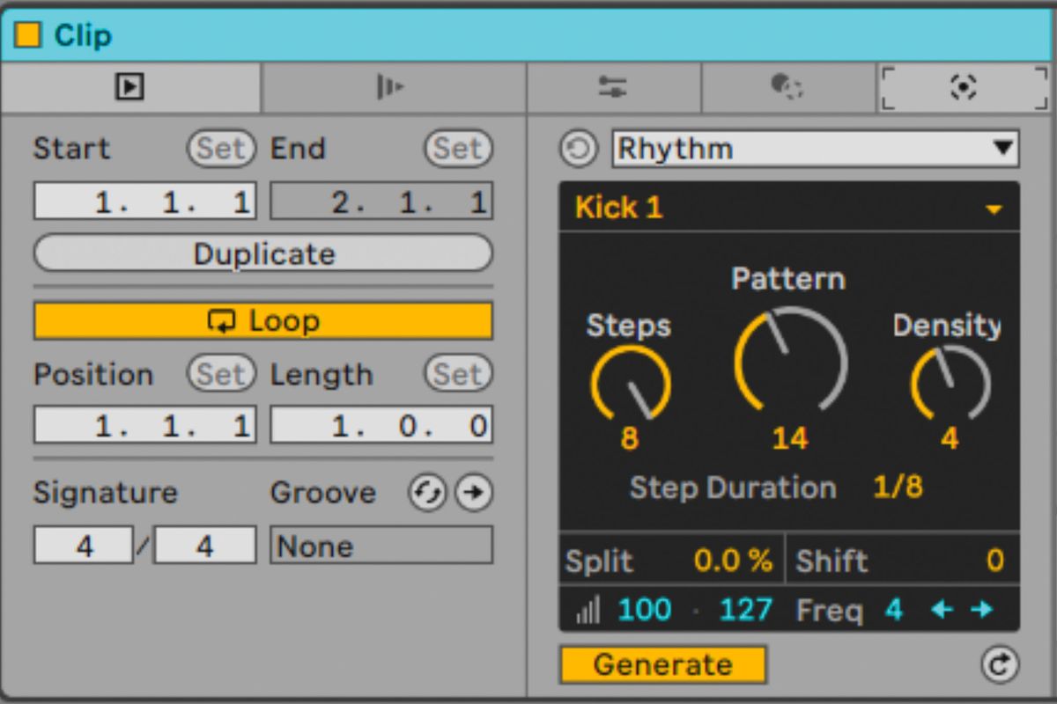Click the Length value field showing 1.0.0
Image resolution: width=1057 pixels, height=704 pixels.
click(381, 424)
